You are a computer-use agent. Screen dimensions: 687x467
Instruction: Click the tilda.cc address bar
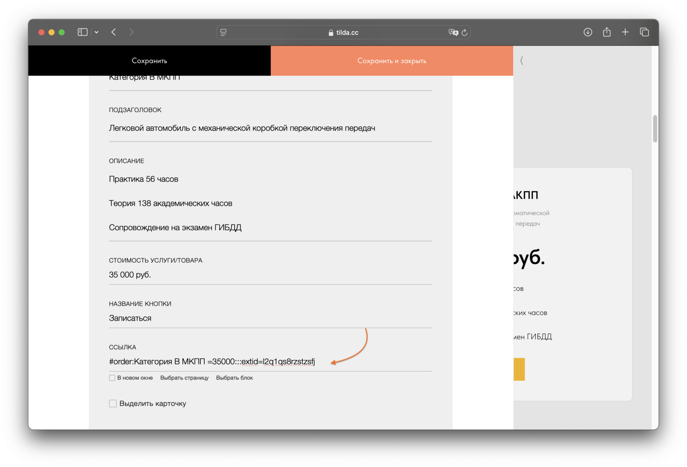pyautogui.click(x=343, y=32)
